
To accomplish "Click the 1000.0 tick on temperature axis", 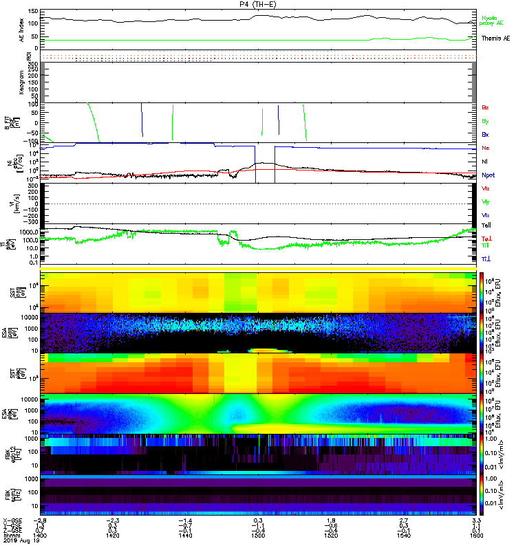I will pos(29,232).
